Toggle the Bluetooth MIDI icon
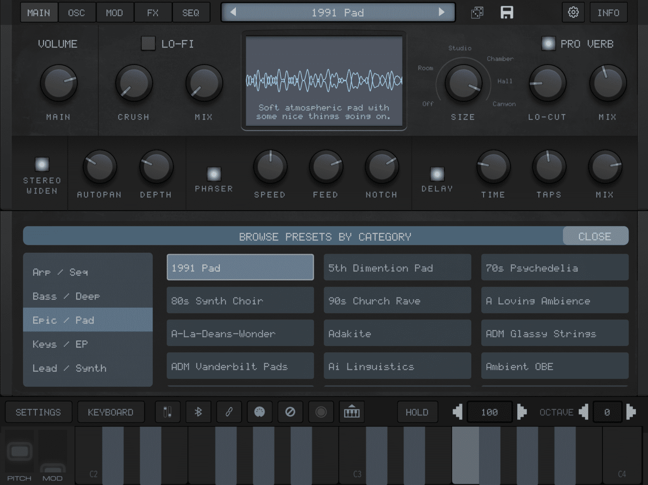Viewport: 648px width, 485px height. [x=198, y=412]
